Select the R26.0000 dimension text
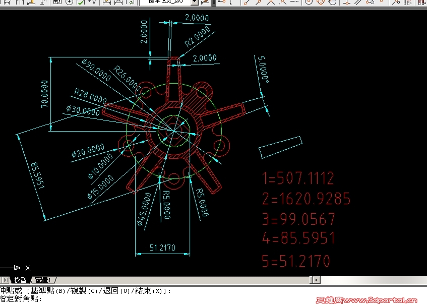The height and width of the screenshot is (307, 427). pyautogui.click(x=127, y=79)
